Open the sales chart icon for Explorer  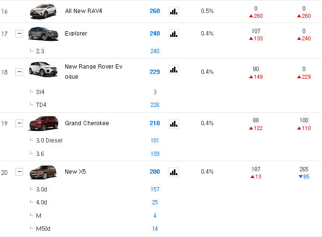click(x=173, y=34)
